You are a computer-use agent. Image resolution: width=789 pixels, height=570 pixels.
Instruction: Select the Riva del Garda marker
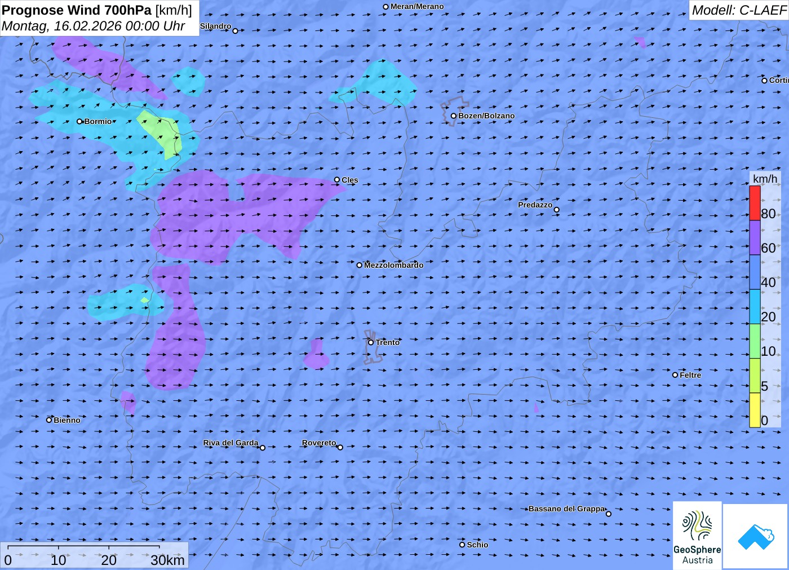click(262, 448)
